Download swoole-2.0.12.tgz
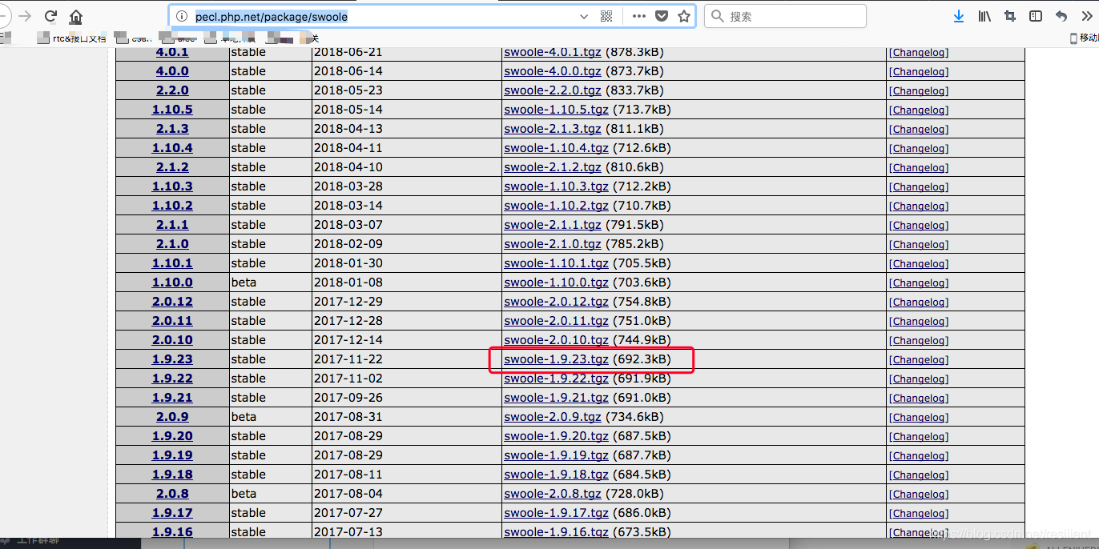This screenshot has height=549, width=1099. coord(556,302)
